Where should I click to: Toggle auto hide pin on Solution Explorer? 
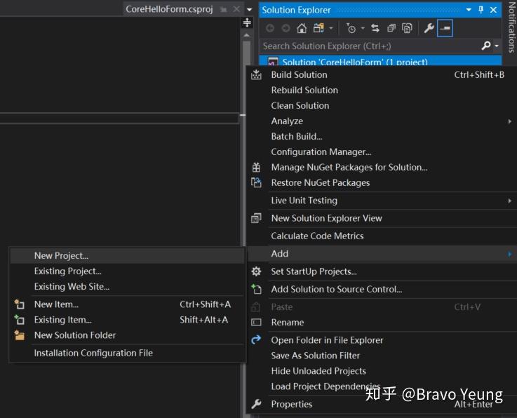click(481, 10)
